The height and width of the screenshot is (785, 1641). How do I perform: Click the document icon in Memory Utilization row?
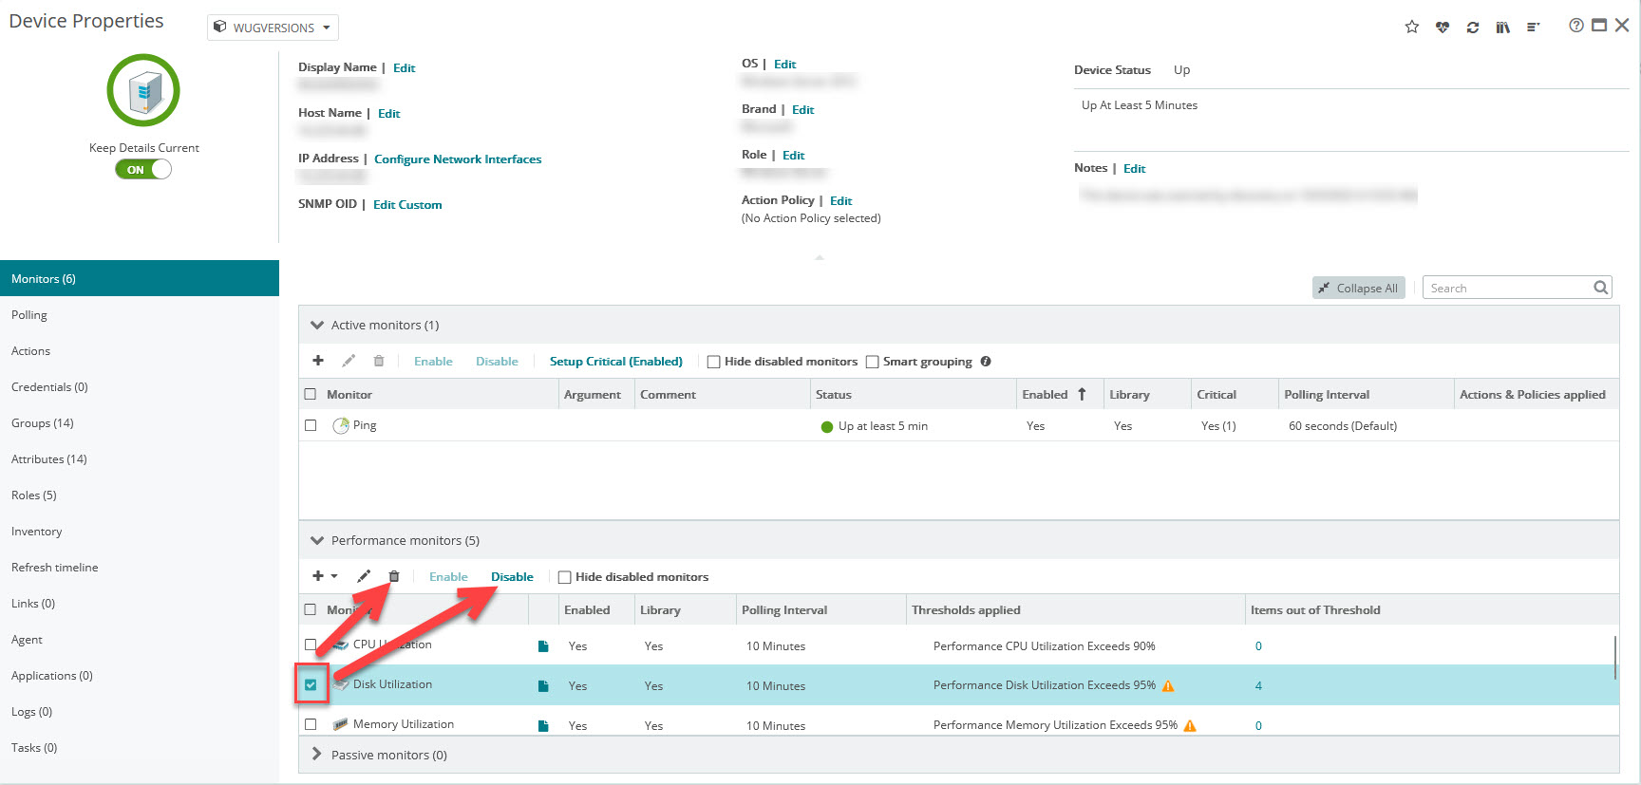click(x=543, y=726)
